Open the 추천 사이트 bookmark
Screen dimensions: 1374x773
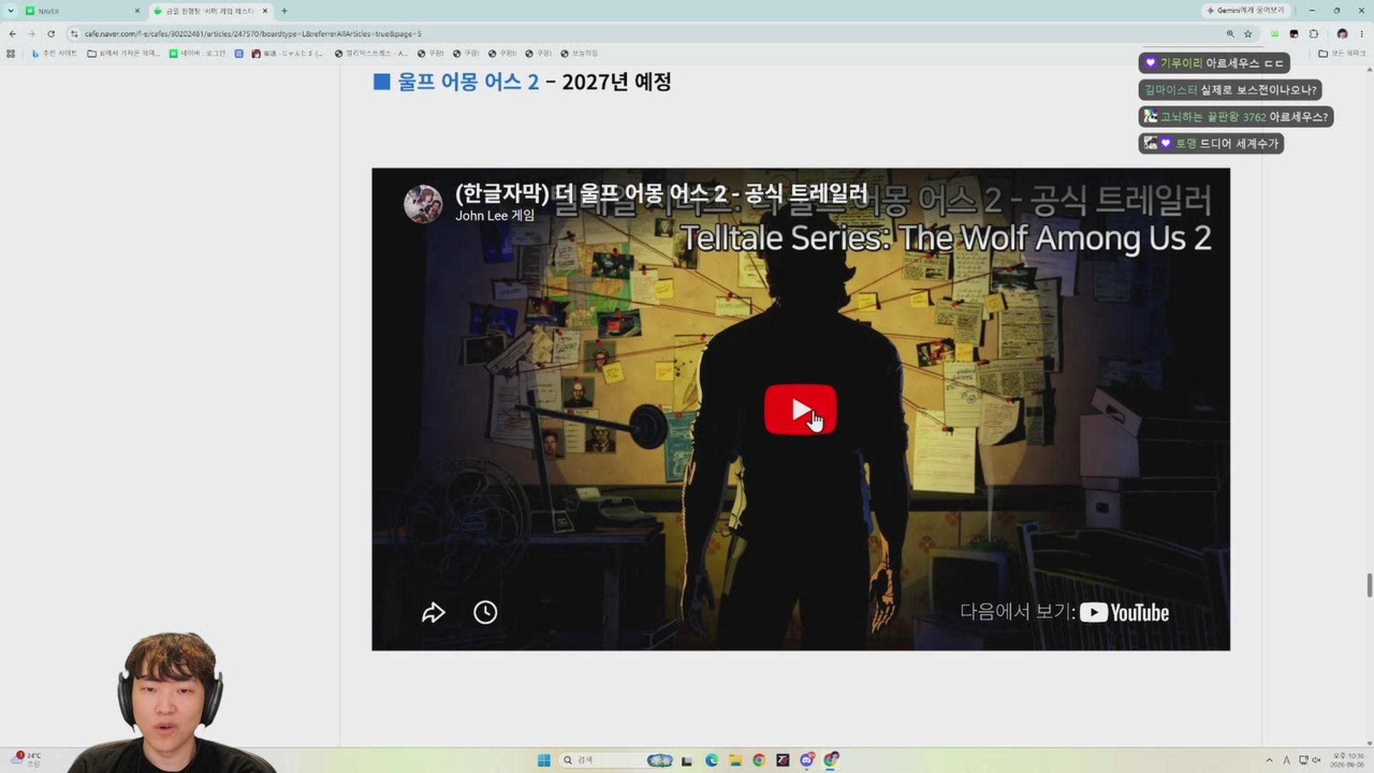pyautogui.click(x=54, y=54)
